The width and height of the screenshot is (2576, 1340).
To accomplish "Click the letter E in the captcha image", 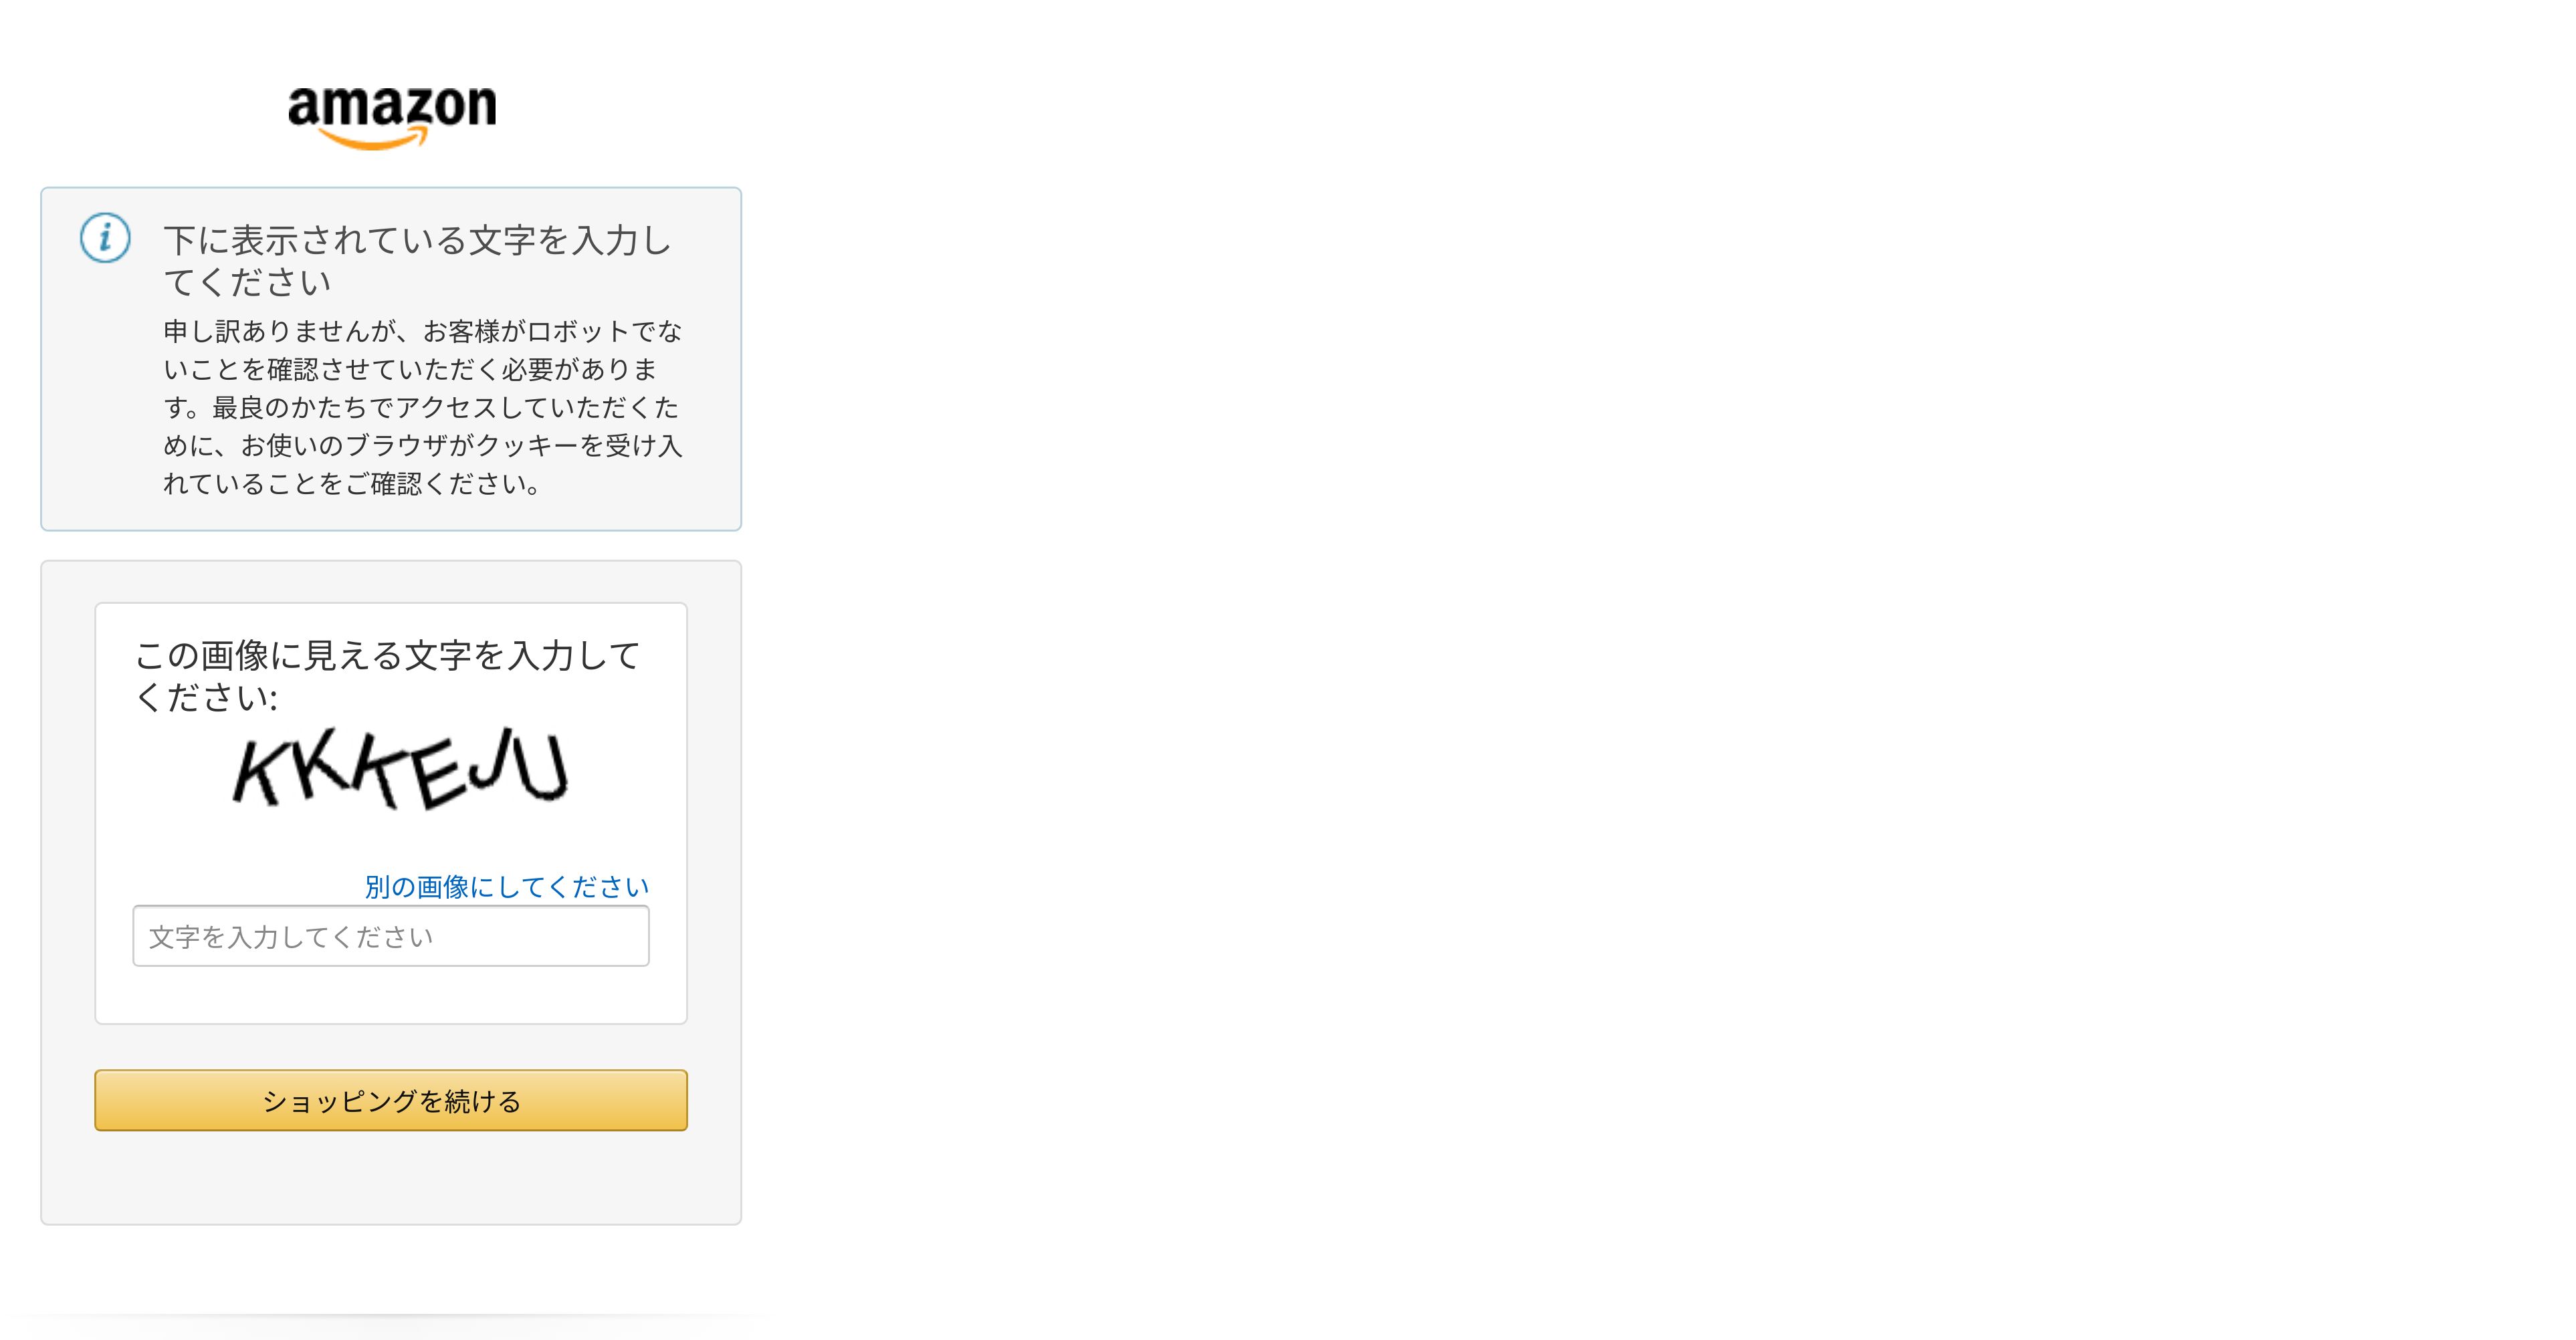I will (x=438, y=777).
